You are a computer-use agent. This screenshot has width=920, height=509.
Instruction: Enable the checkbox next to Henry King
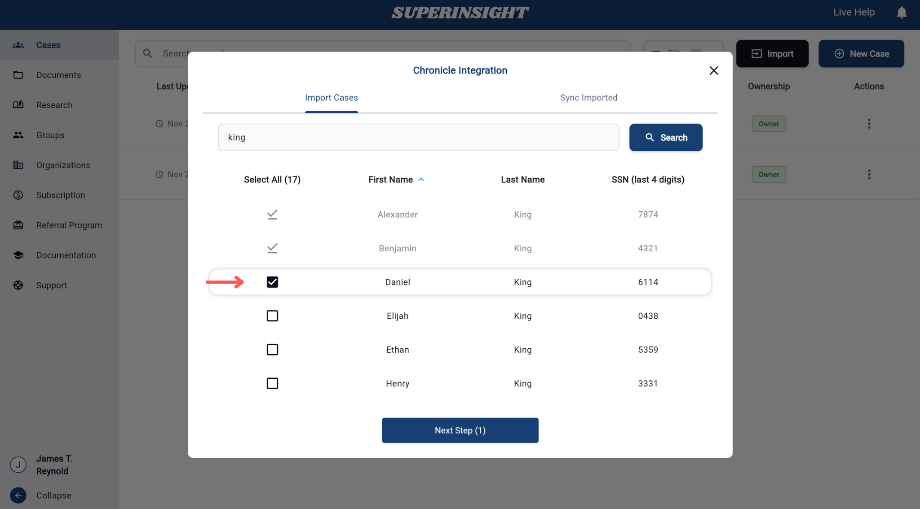point(272,383)
